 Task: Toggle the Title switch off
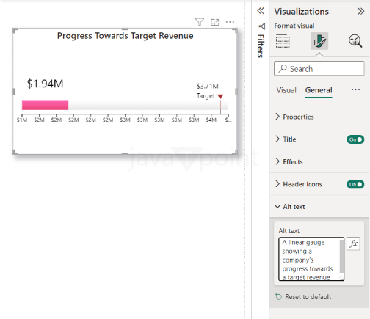pos(355,139)
